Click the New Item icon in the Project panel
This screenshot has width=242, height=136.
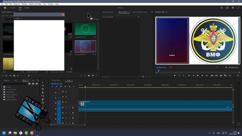93,76
